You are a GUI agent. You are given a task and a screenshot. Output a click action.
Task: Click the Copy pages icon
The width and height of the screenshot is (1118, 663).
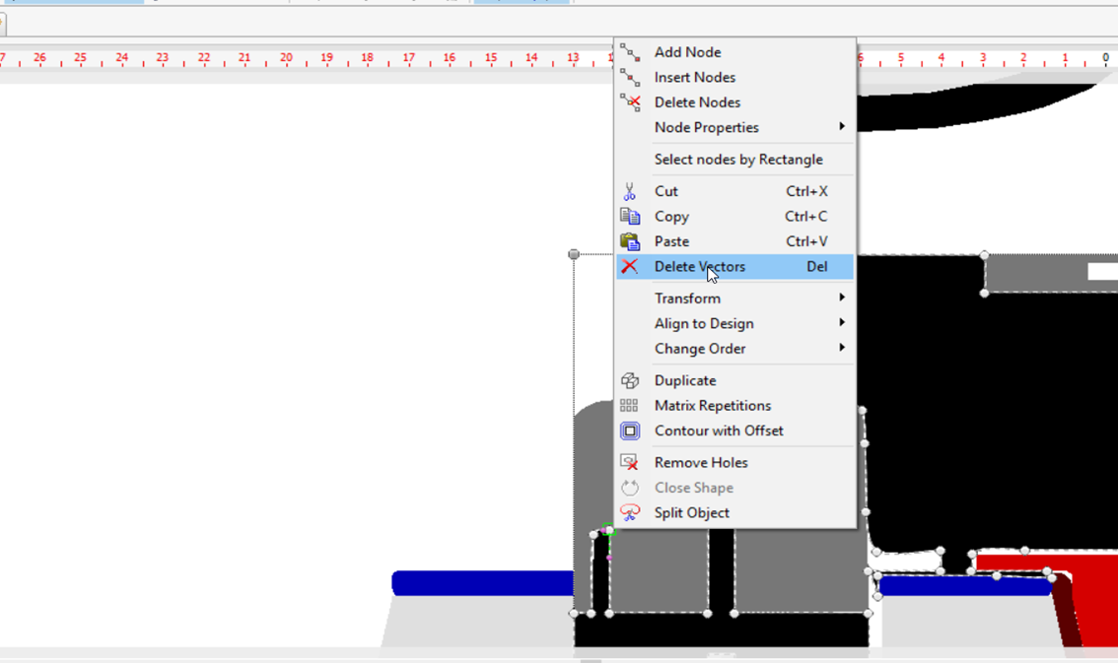tap(630, 216)
